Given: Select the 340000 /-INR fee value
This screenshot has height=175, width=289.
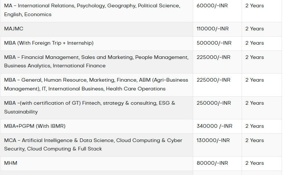Looking at the screenshot, I should click(214, 126).
